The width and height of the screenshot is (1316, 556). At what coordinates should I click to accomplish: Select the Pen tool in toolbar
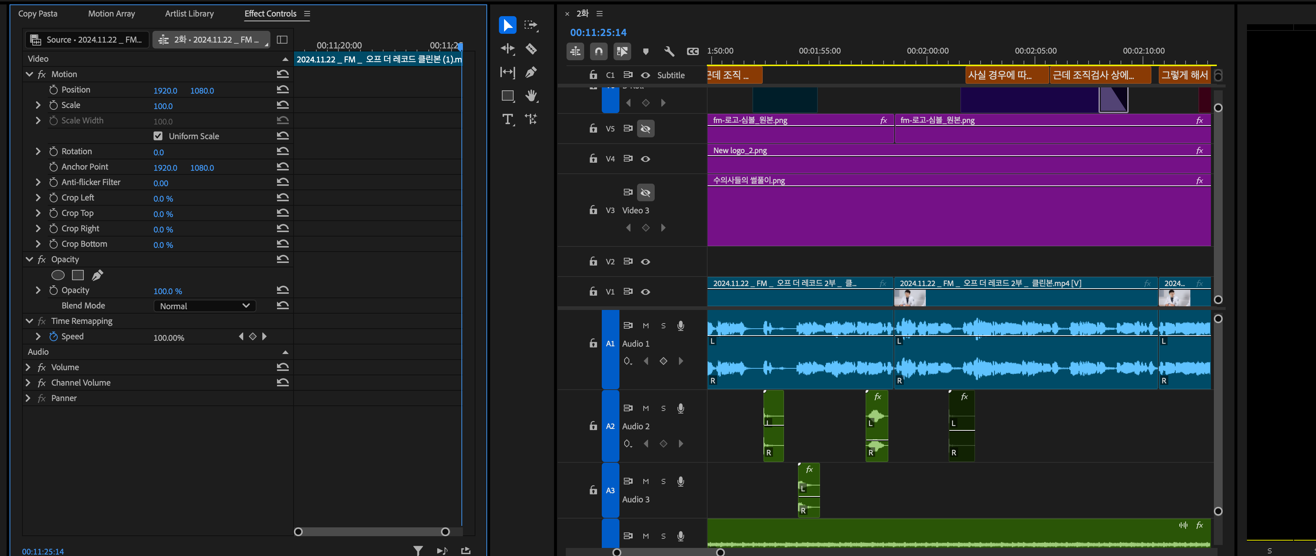pos(531,72)
